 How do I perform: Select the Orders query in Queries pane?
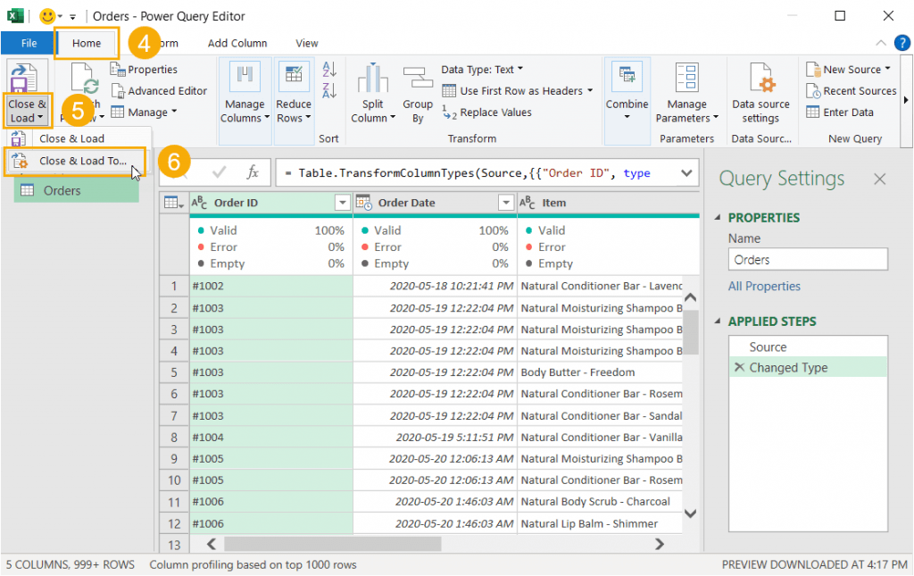point(77,190)
